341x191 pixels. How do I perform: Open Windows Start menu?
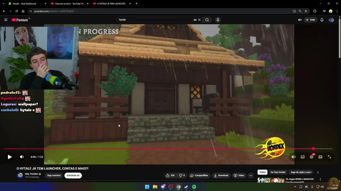pos(147,187)
